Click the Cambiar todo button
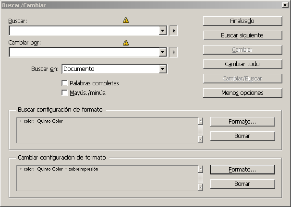 [x=242, y=64]
